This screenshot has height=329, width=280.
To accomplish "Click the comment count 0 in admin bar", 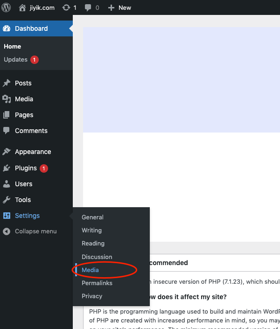I will point(97,8).
